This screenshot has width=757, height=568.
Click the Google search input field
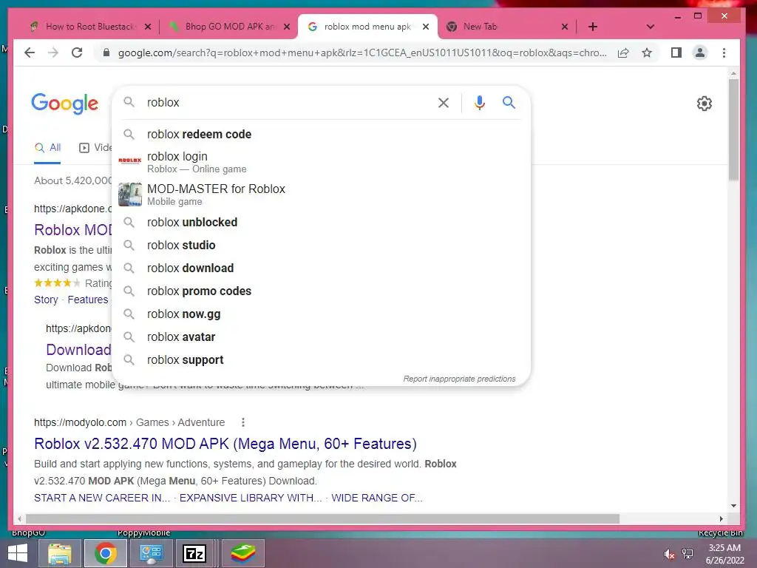(288, 102)
